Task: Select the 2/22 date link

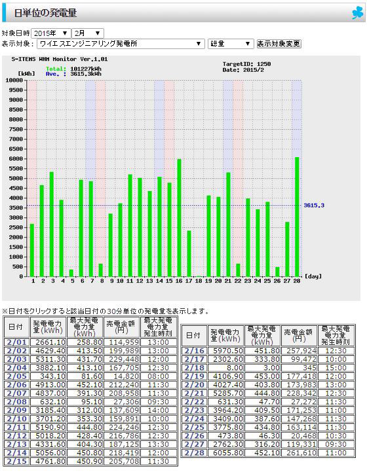Action: click(195, 402)
